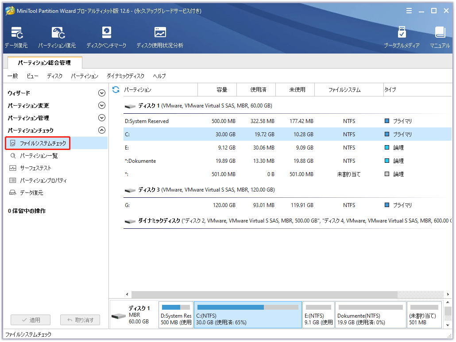Open the ヘルプ menu
The image size is (456, 342).
[159, 76]
